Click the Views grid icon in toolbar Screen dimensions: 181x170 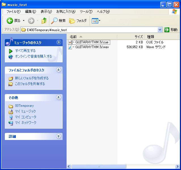pyautogui.click(x=95, y=21)
